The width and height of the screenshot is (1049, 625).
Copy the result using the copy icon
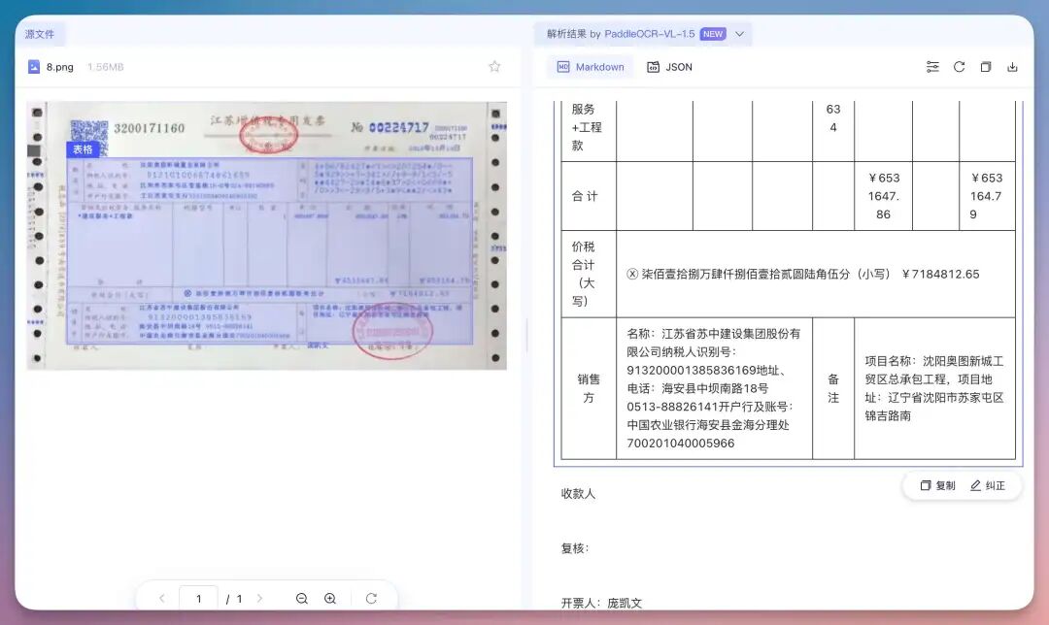985,67
